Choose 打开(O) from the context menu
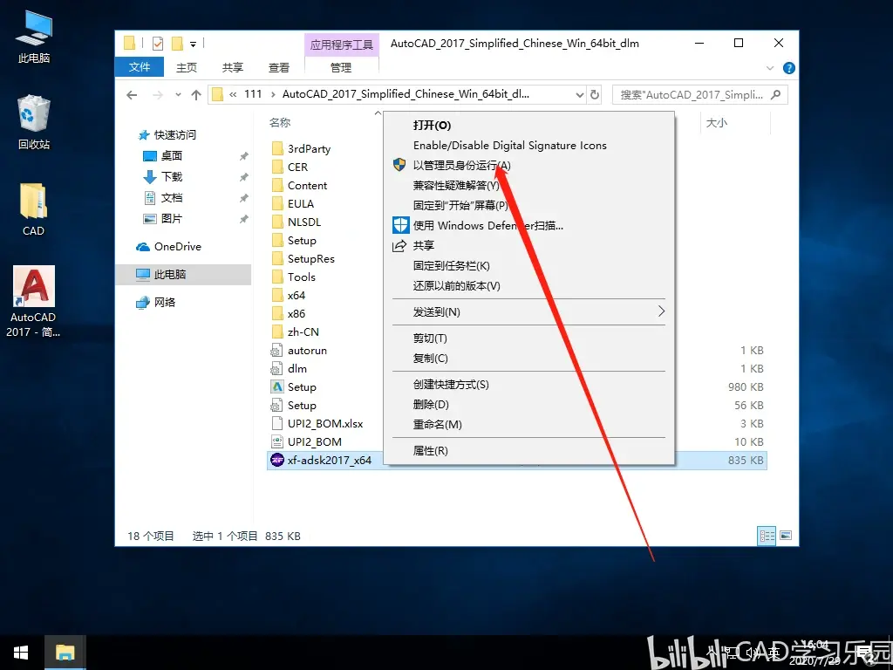893x670 pixels. [432, 126]
